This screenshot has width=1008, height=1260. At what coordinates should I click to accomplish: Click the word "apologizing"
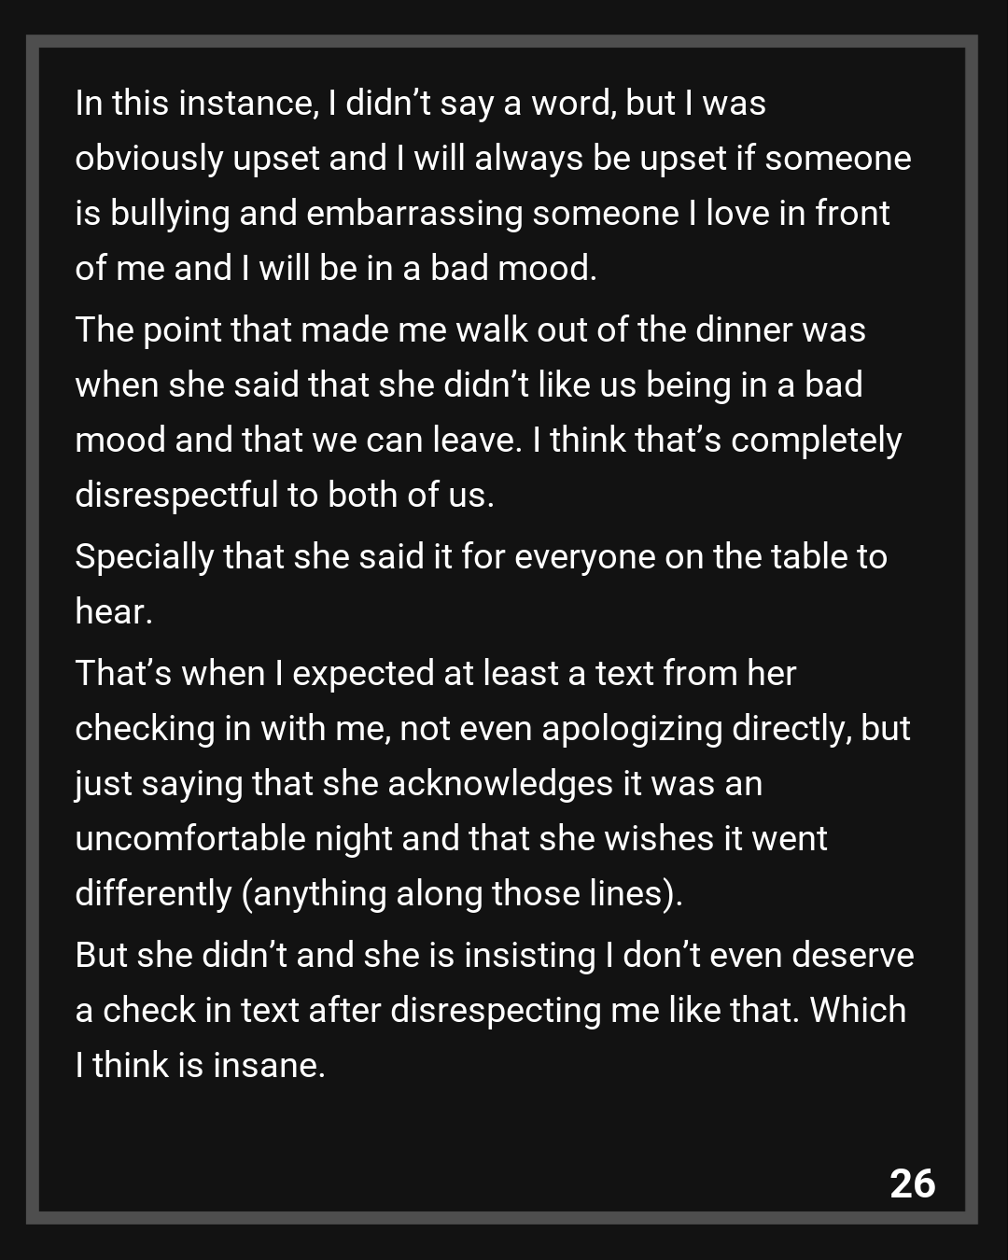[x=632, y=729]
